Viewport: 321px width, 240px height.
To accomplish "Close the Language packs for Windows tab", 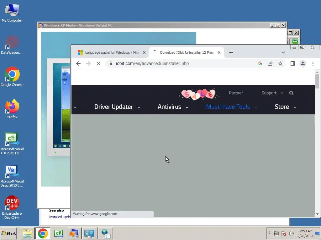I will [144, 52].
